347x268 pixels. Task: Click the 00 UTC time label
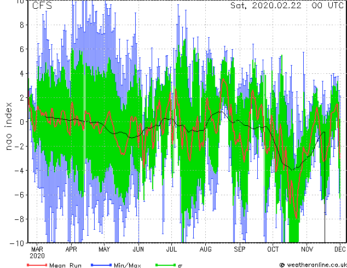[327, 5]
